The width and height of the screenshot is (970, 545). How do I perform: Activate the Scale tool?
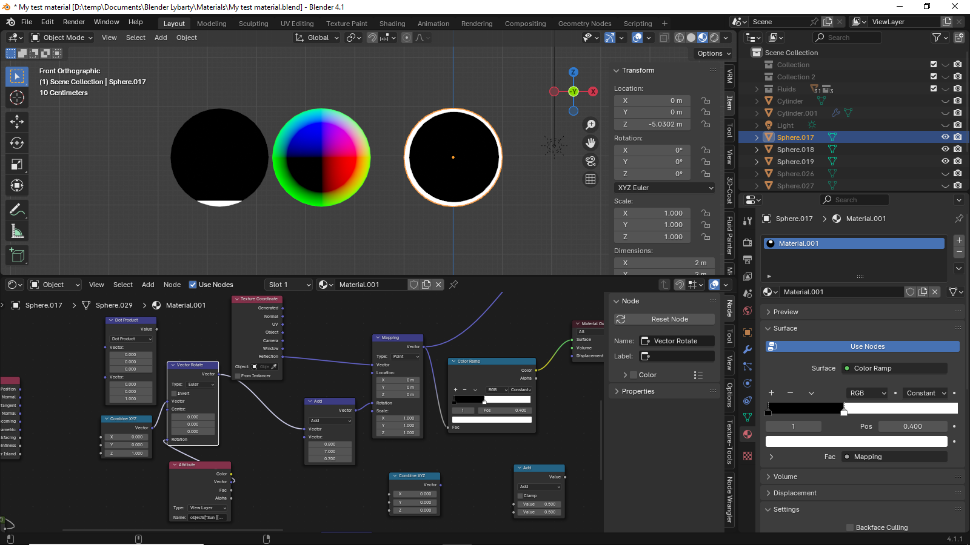click(x=17, y=164)
